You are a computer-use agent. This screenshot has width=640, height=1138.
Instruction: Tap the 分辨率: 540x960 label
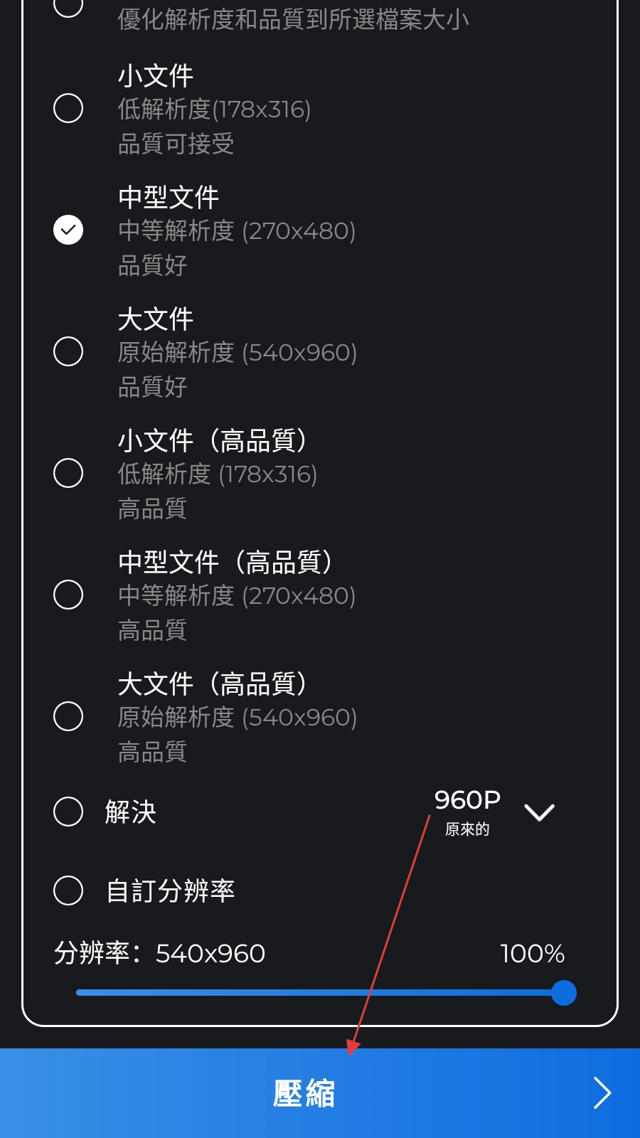[160, 953]
